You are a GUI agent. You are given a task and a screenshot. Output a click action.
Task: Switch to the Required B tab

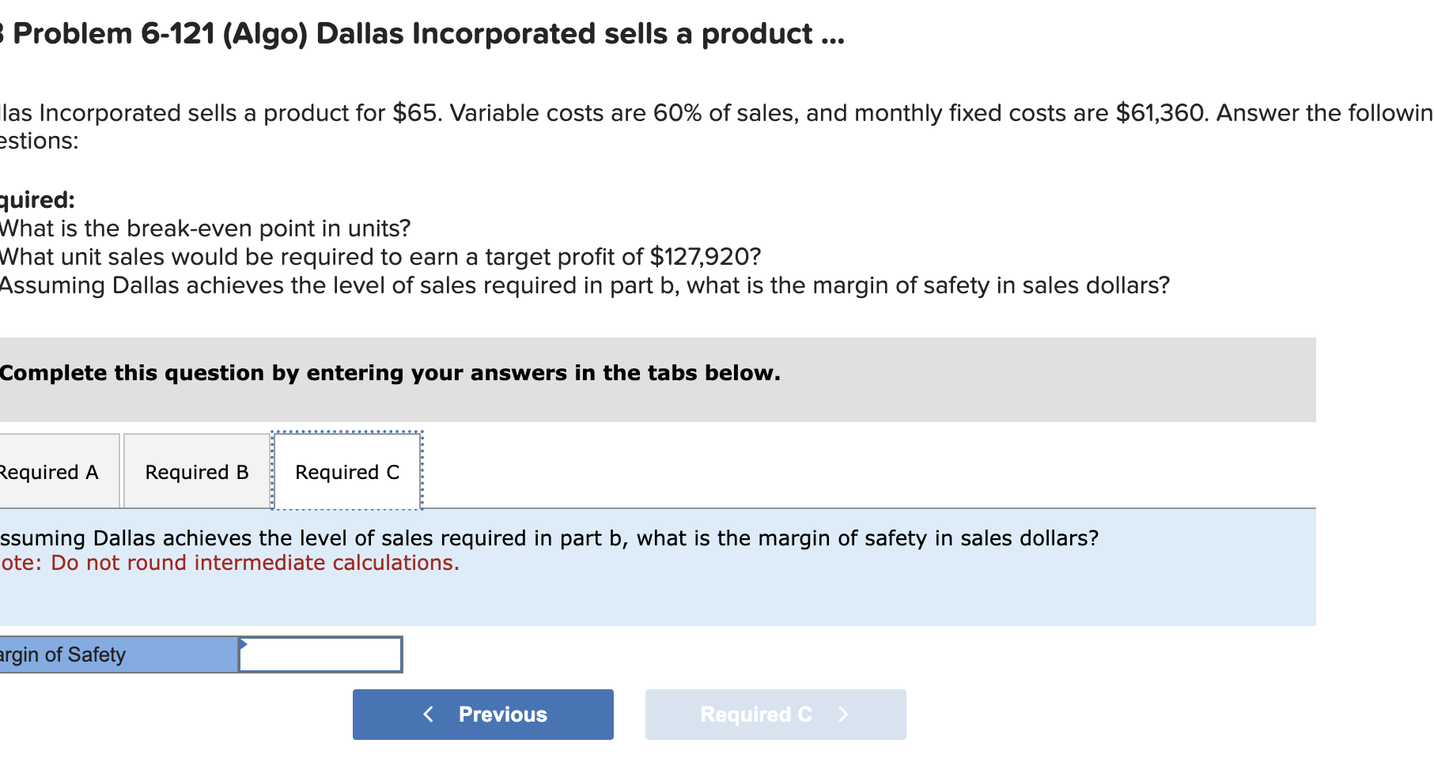tap(195, 471)
